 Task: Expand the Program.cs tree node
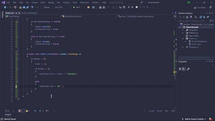[183, 47]
